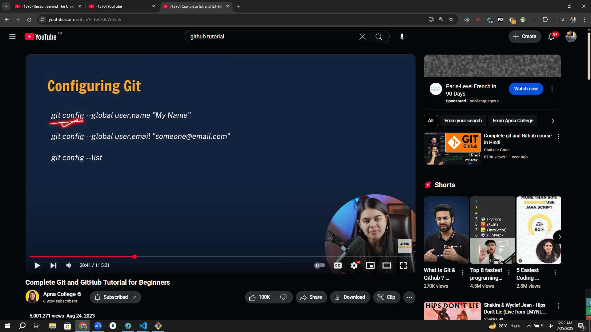Select the All filter chip

click(431, 121)
